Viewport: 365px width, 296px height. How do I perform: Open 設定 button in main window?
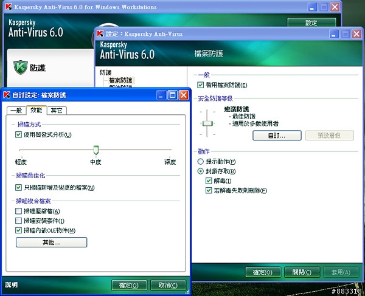pyautogui.click(x=311, y=22)
